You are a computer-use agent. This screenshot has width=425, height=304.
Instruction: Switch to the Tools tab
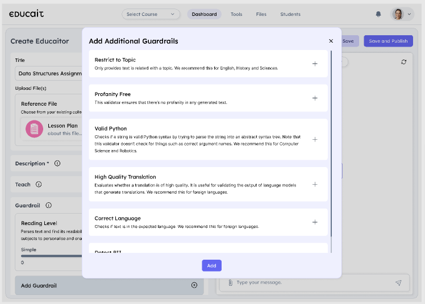coord(236,14)
